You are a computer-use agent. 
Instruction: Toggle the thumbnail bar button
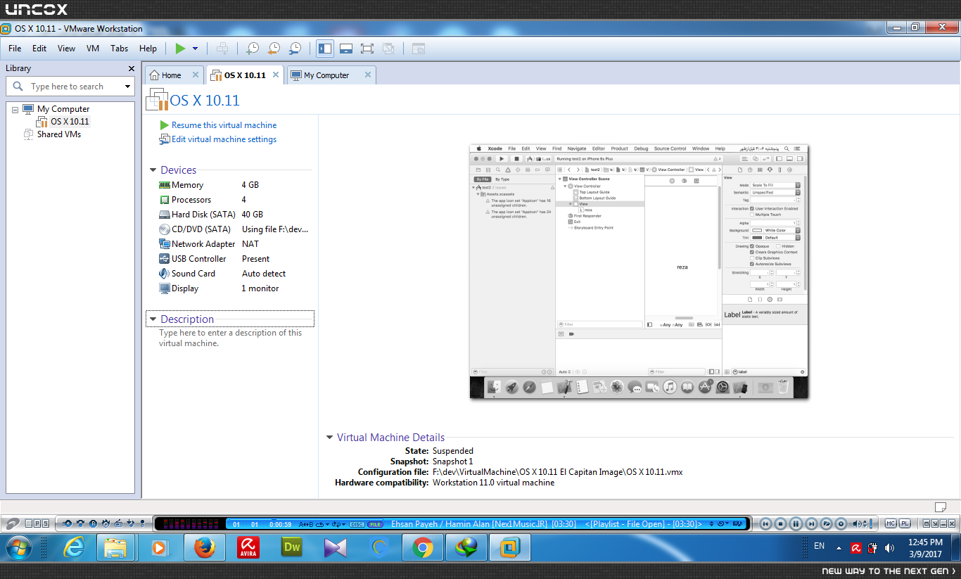(x=346, y=49)
